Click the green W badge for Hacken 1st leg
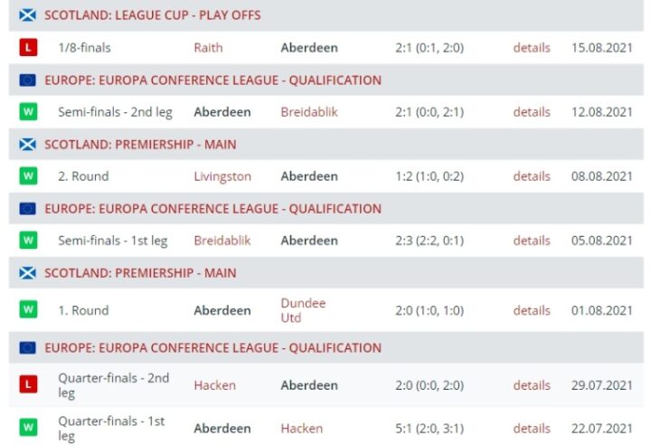The width and height of the screenshot is (651, 445). tap(28, 428)
